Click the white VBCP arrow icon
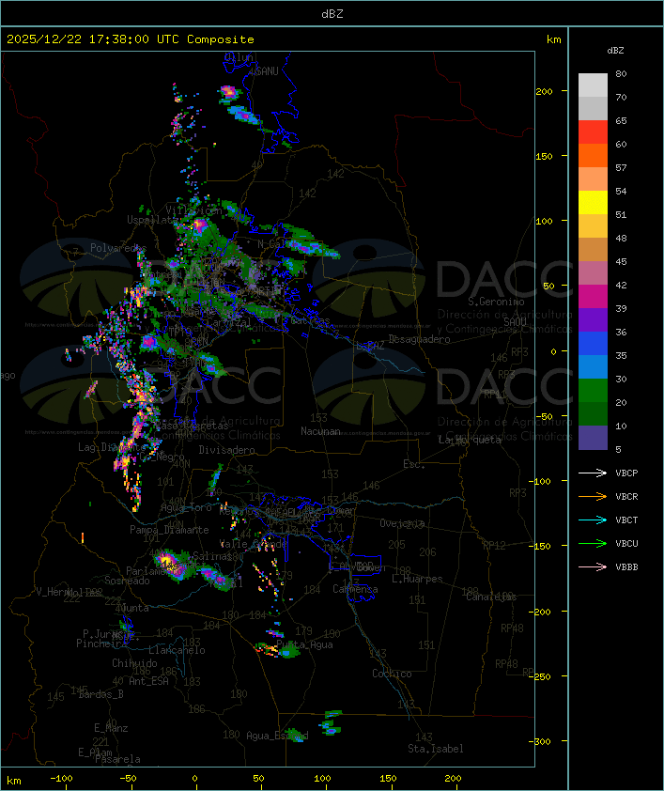This screenshot has width=664, height=791. tap(593, 473)
